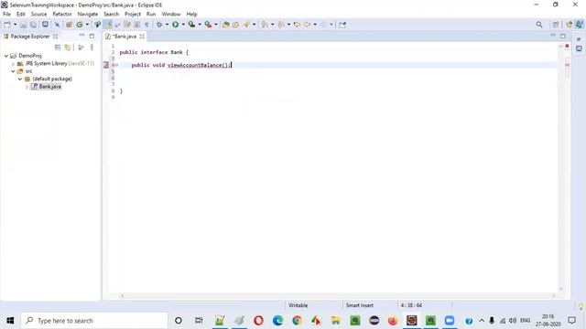
Task: Collapse the src folder node
Action: tap(13, 71)
